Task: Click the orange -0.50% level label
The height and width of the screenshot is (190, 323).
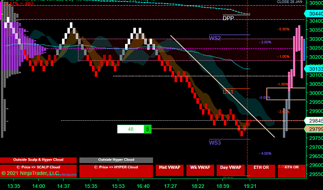Action: [283, 29]
